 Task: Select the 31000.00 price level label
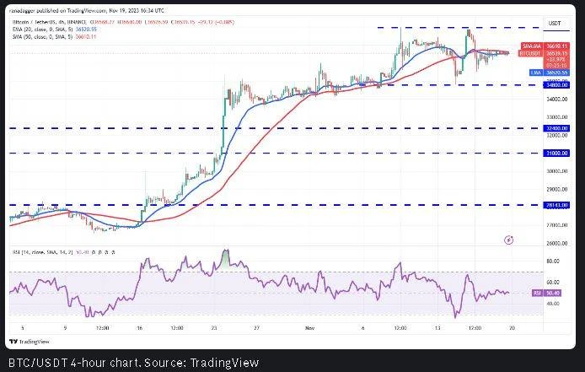(556, 154)
